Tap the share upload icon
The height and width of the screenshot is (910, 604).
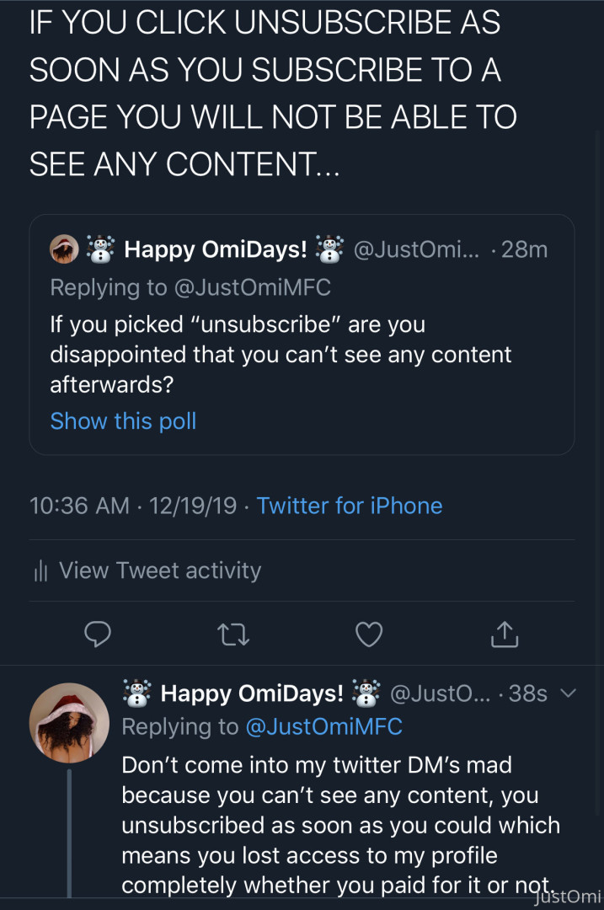tap(504, 634)
